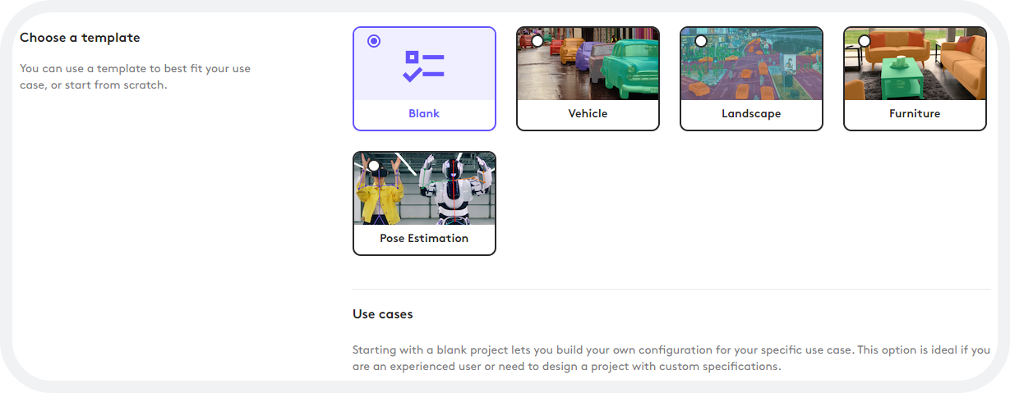Choose the Landscape template radio button

coord(701,40)
